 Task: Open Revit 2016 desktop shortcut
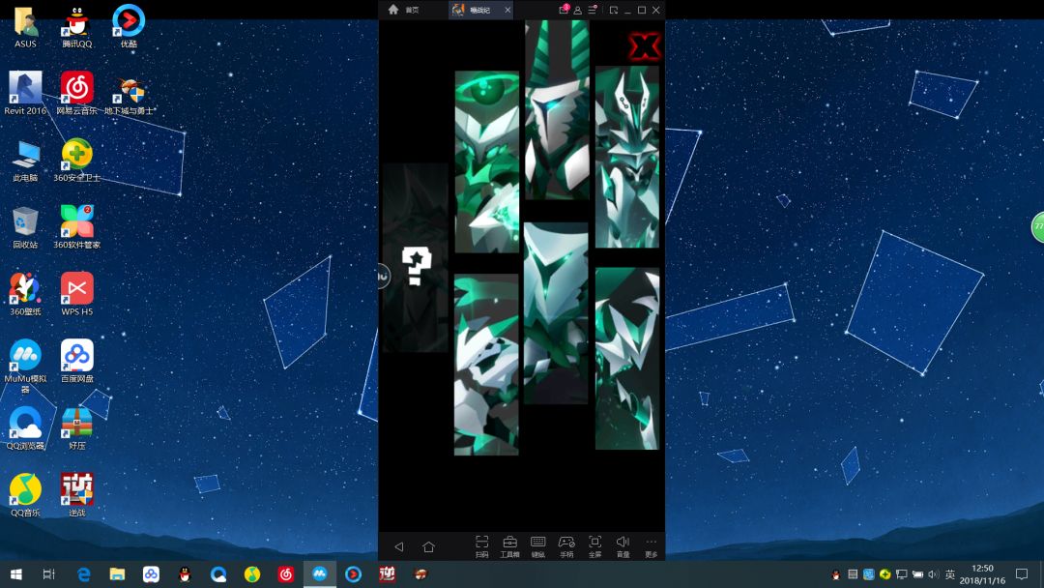[25, 93]
